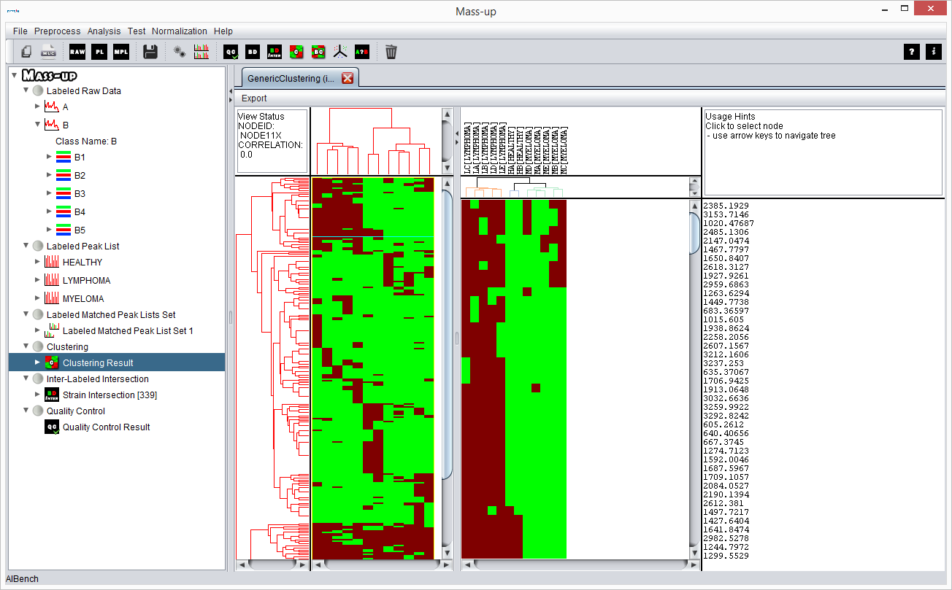
Task: Click the A?B classification toolbar icon
Action: (361, 52)
